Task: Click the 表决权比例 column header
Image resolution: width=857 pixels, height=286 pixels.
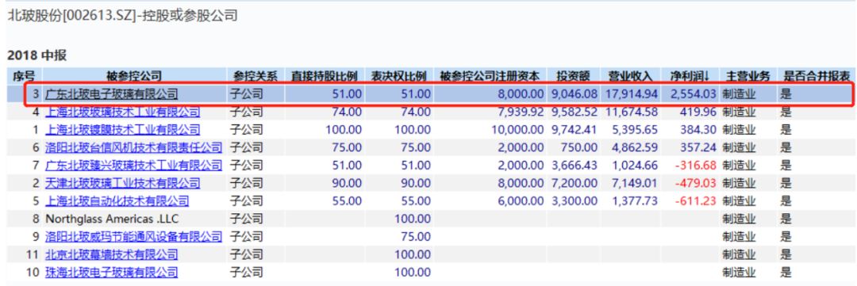Action: click(398, 76)
